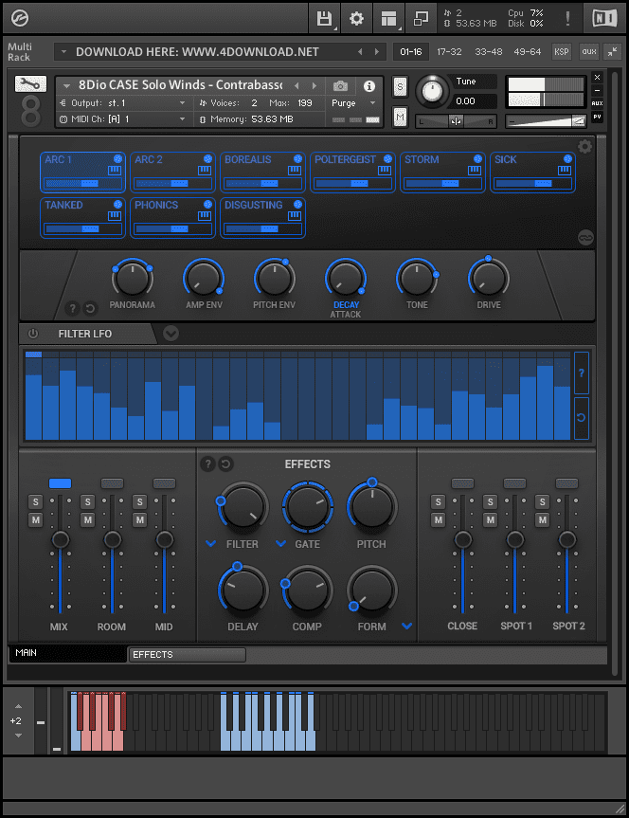Click the keyboard octave up arrow

tap(18, 706)
